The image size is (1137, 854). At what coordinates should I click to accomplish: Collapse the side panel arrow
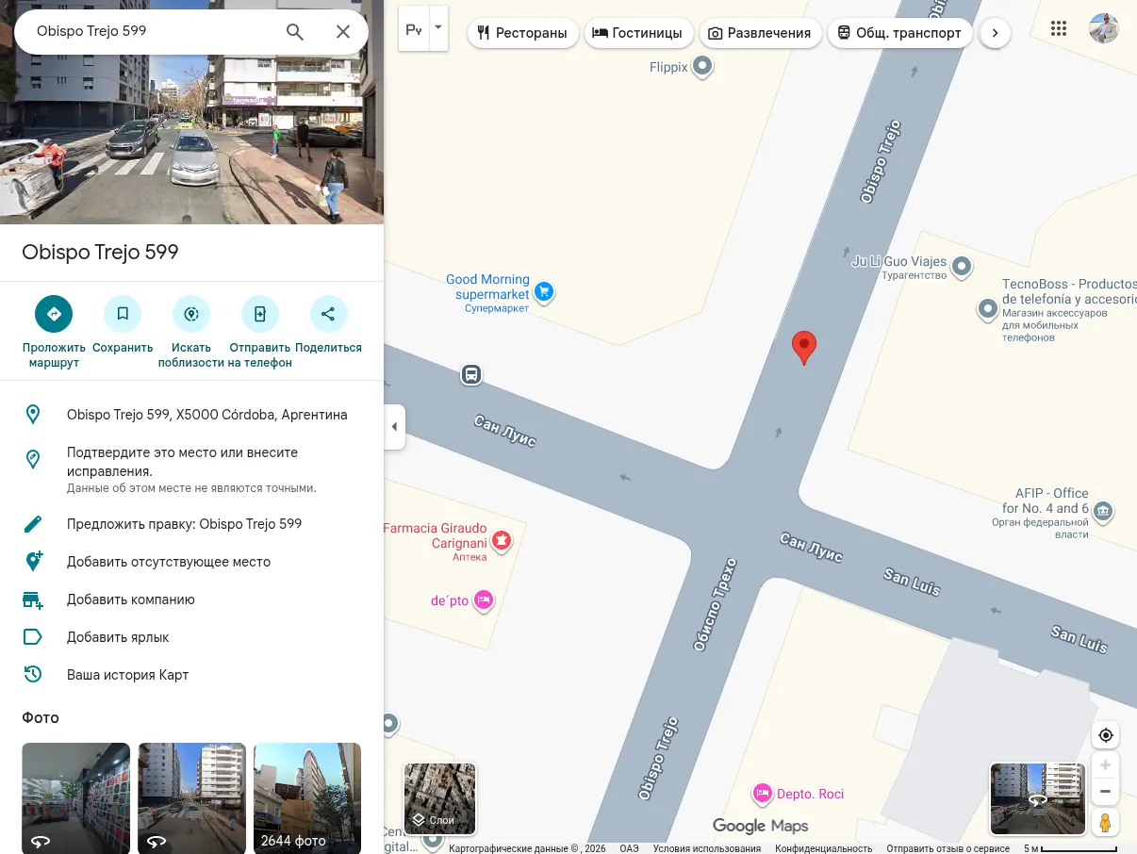coord(394,427)
